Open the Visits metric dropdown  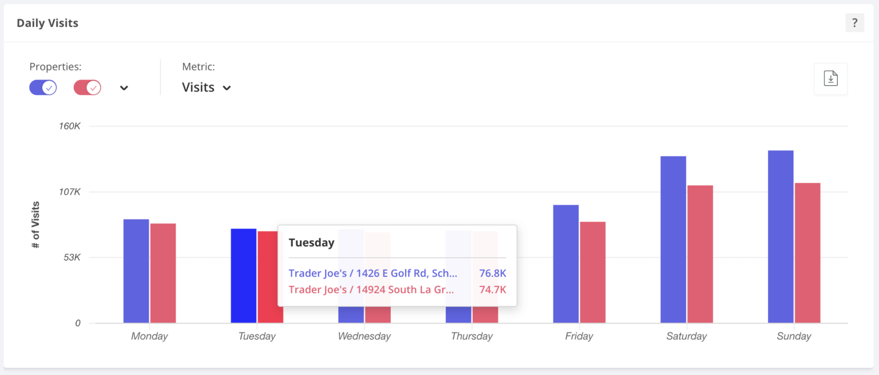[x=206, y=87]
